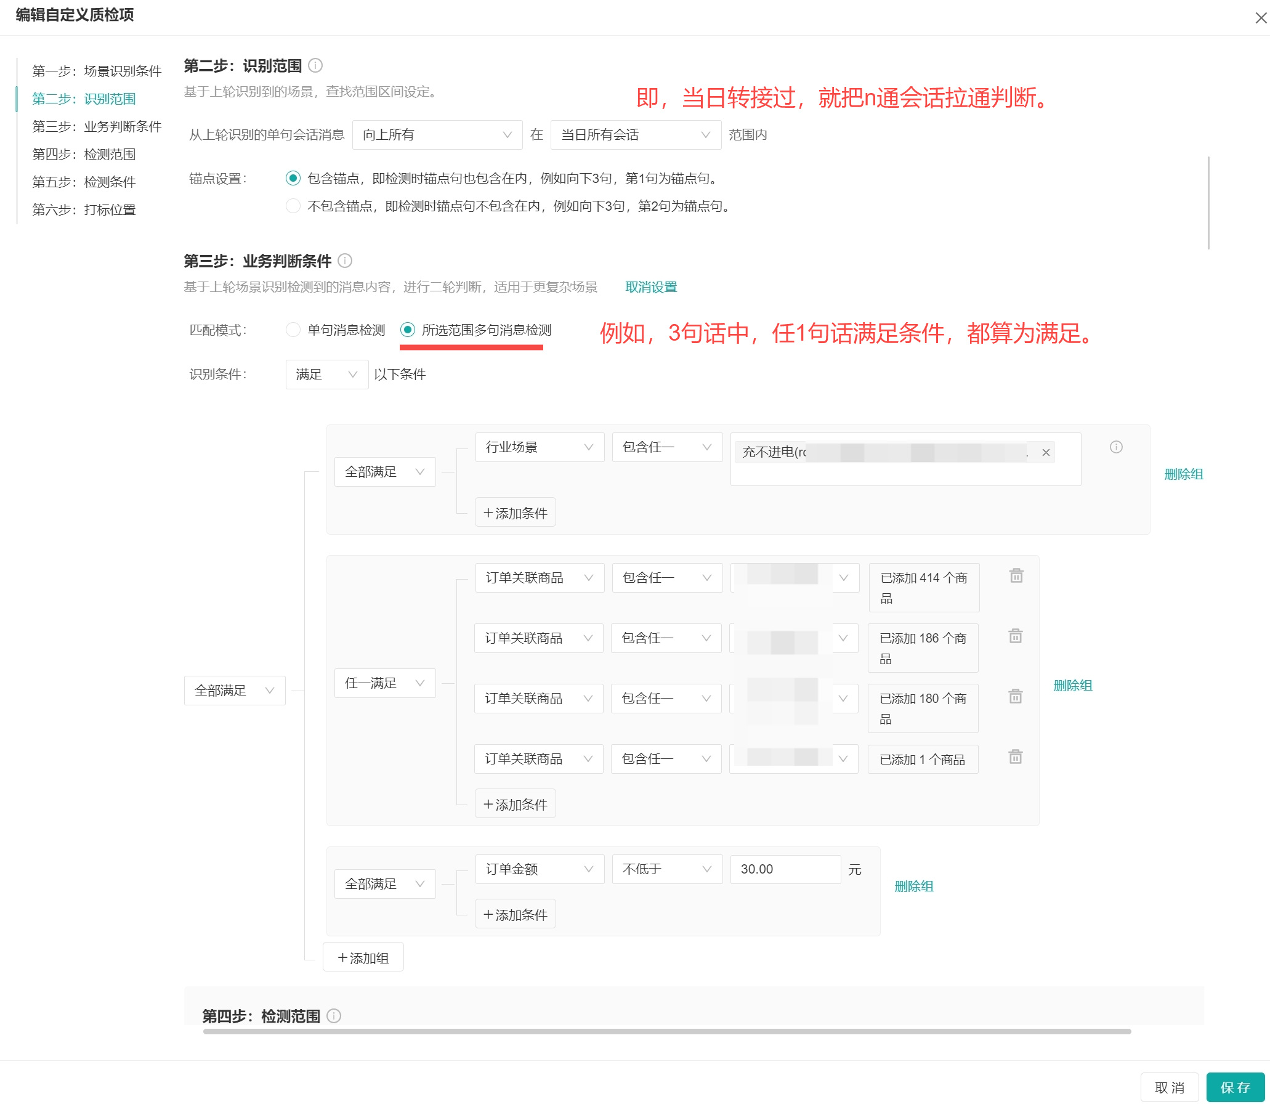Click 添加条件 in the 订单金额 group

515,914
